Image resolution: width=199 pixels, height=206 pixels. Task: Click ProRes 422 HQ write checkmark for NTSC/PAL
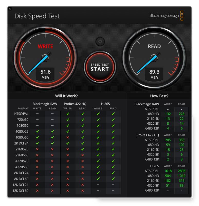point(68,114)
